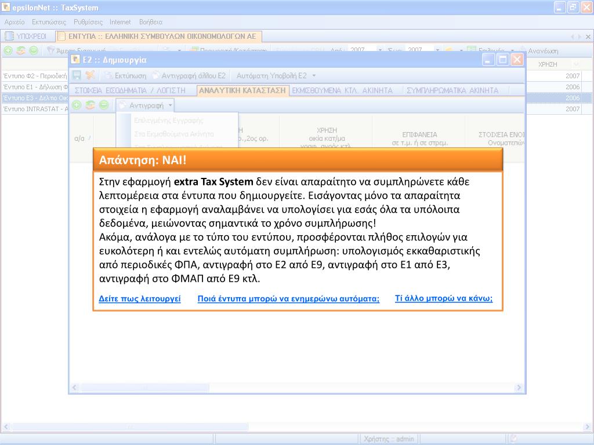
Task: Click the main toolbar refresh icon
Action: (x=21, y=50)
